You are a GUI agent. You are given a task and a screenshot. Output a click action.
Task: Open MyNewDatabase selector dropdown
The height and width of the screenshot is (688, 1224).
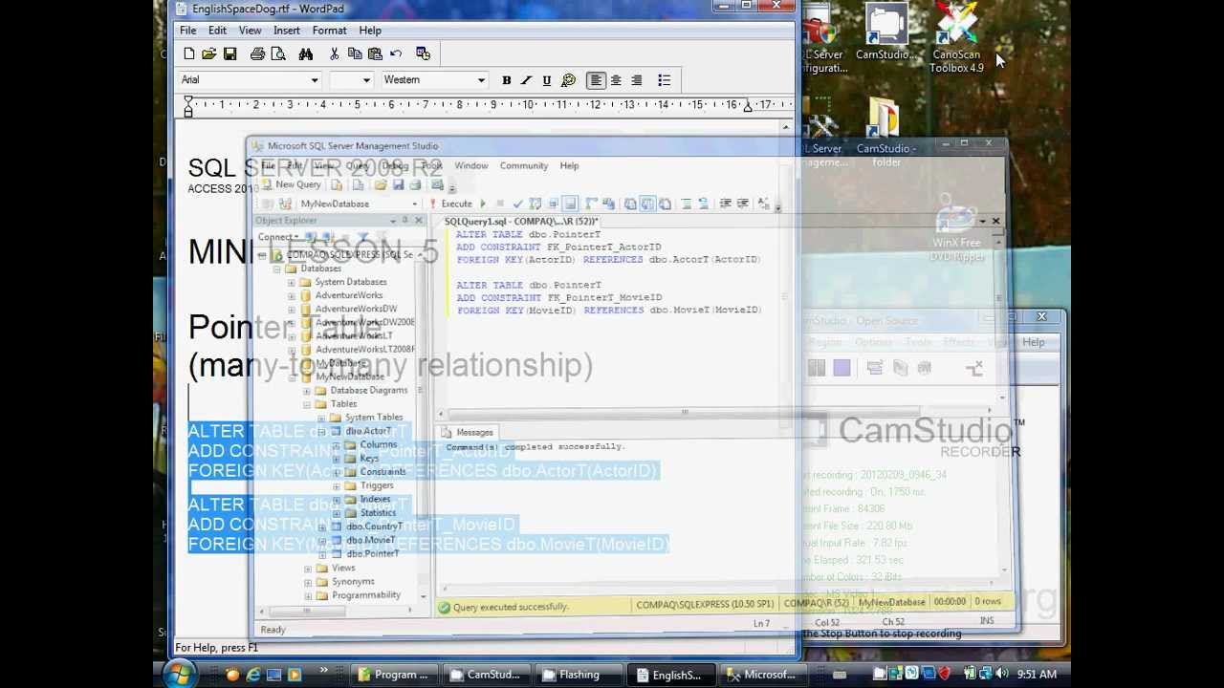point(414,204)
